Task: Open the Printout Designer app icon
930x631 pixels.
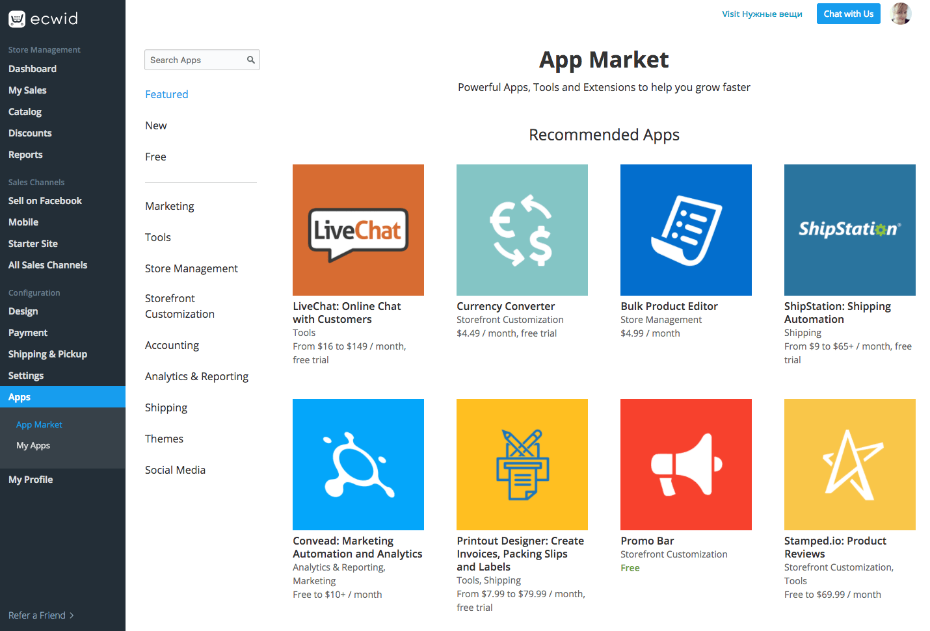Action: click(522, 465)
